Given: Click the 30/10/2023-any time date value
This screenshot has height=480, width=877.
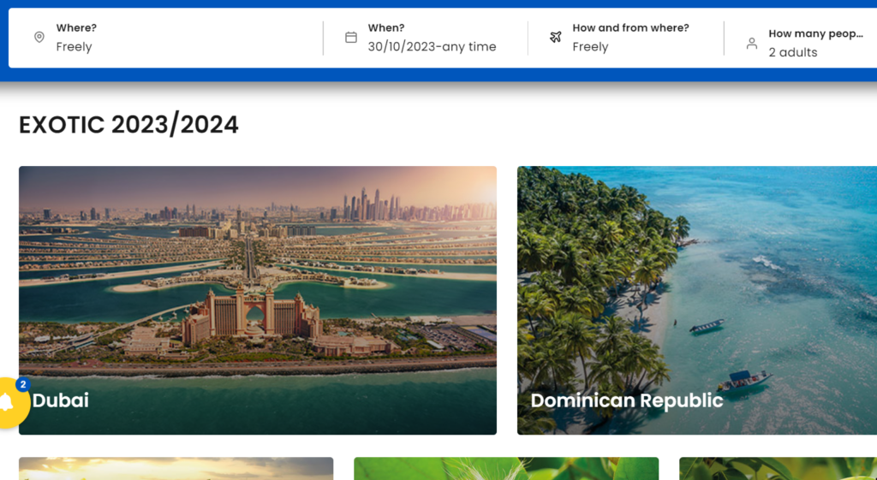Looking at the screenshot, I should pyautogui.click(x=432, y=47).
